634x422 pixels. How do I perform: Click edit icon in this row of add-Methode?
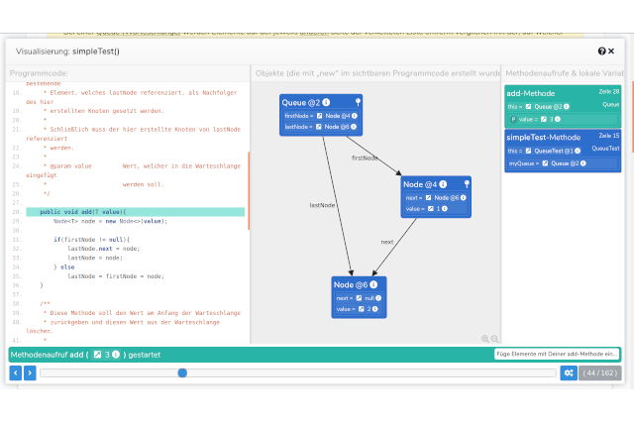tap(528, 107)
